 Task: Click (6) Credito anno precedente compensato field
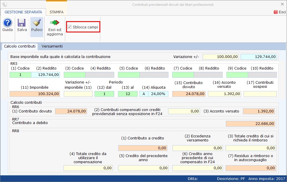198,168
